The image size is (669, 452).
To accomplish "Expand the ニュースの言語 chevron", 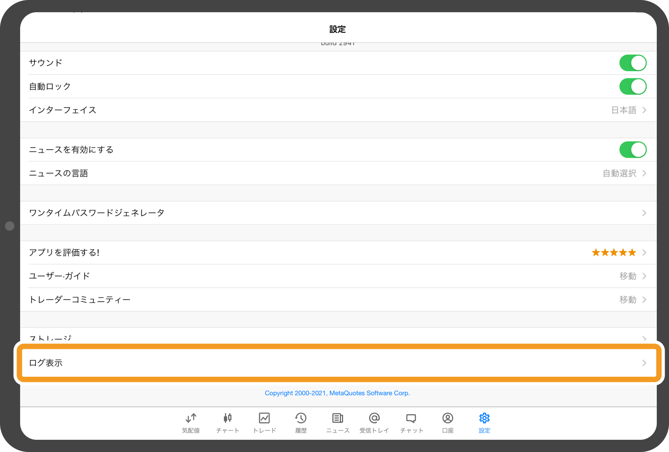I will (x=644, y=173).
